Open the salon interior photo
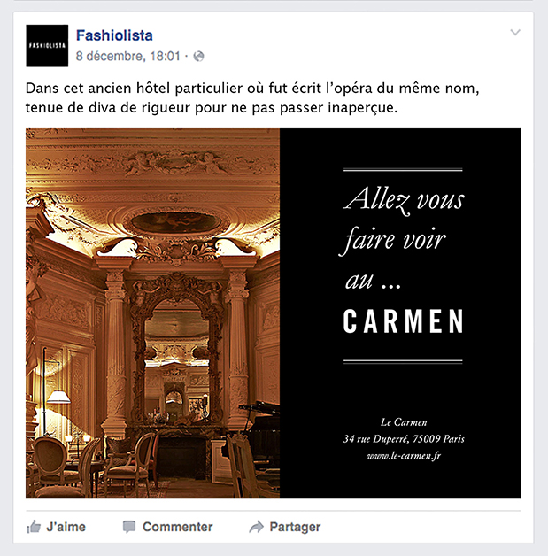Viewport: 548px width, 556px height. (x=153, y=313)
